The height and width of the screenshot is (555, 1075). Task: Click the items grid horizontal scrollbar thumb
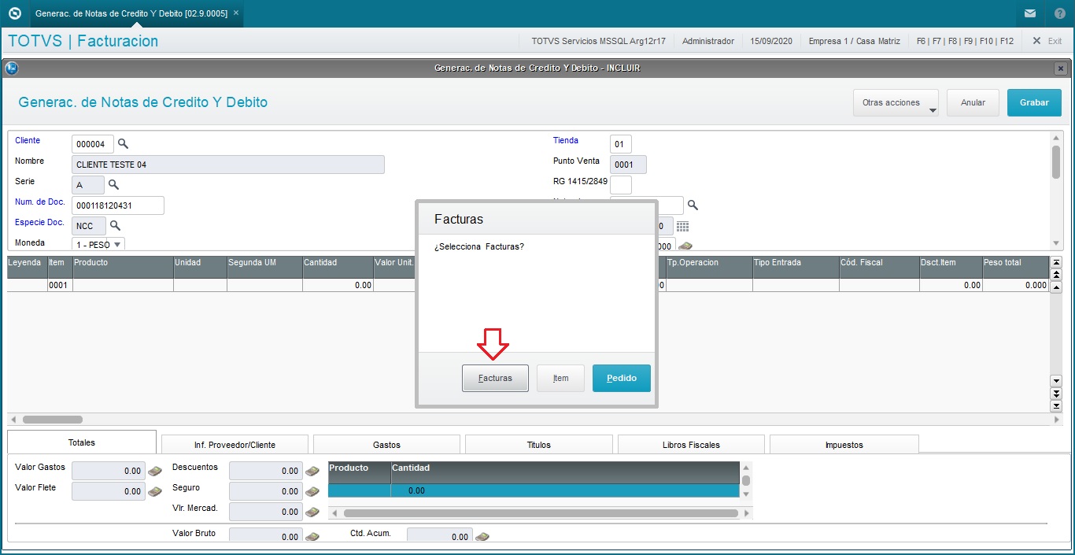pyautogui.click(x=53, y=420)
